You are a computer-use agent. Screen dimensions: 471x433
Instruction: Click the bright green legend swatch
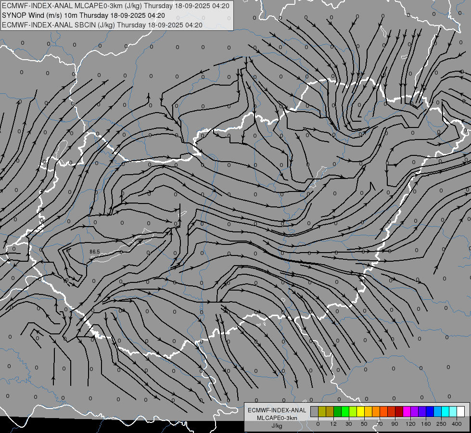[x=345, y=411]
